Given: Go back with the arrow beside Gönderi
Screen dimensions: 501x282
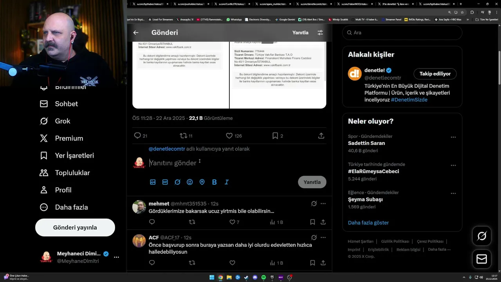Looking at the screenshot, I should click(x=136, y=33).
